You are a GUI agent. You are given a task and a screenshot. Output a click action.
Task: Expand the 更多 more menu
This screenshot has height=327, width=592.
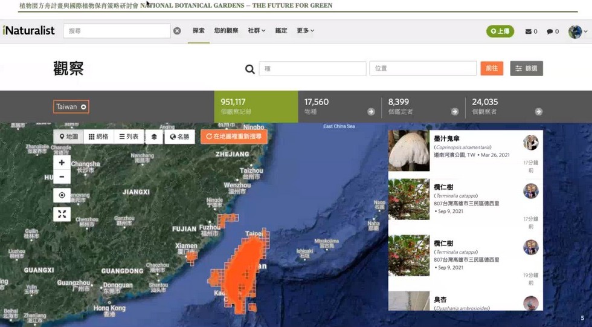pyautogui.click(x=305, y=31)
